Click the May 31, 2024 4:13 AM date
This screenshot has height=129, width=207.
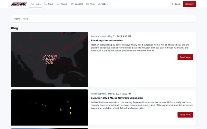[x=120, y=36]
